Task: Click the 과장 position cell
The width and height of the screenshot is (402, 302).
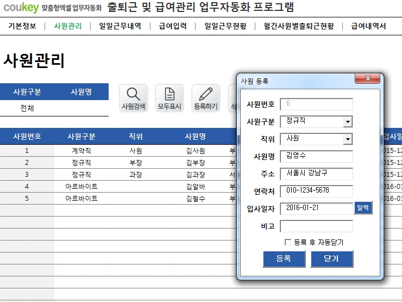Action: click(x=136, y=175)
